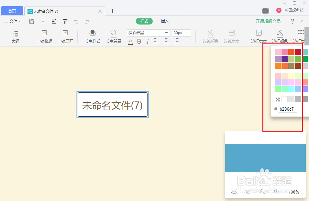Open the font color A tool
The image size is (309, 201).
coord(130,41)
